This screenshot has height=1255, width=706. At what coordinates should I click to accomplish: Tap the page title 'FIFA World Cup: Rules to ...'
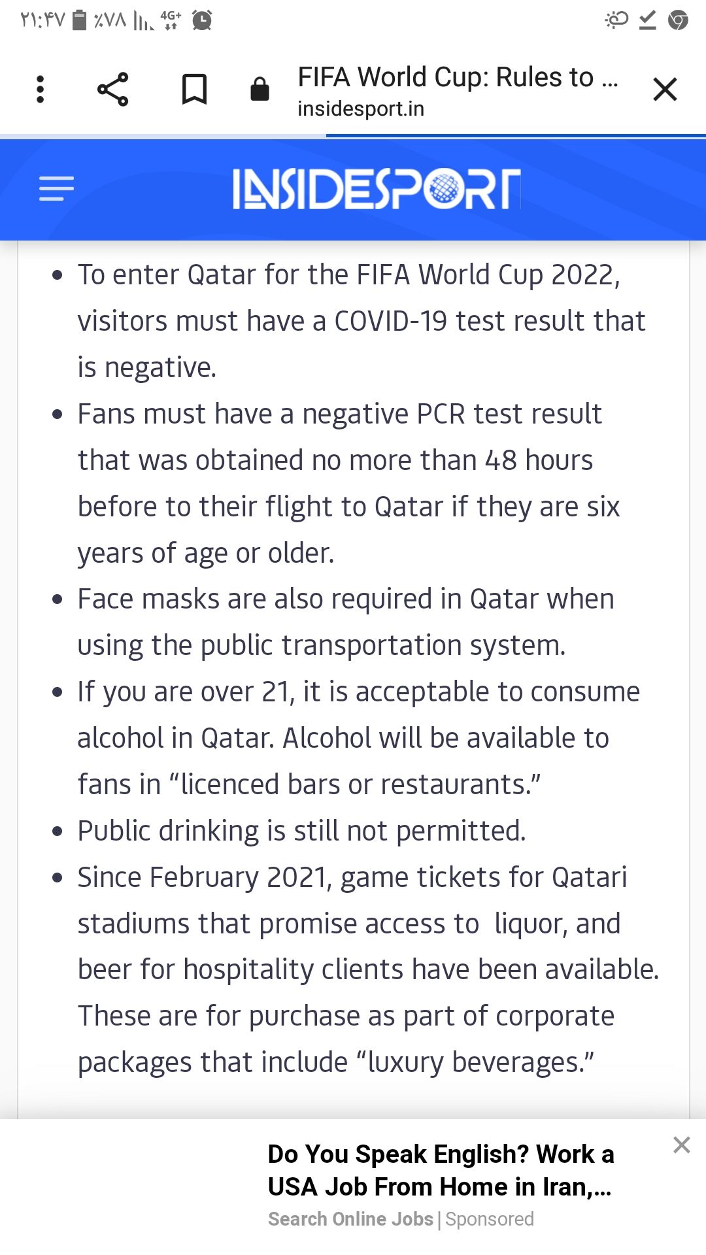point(458,77)
